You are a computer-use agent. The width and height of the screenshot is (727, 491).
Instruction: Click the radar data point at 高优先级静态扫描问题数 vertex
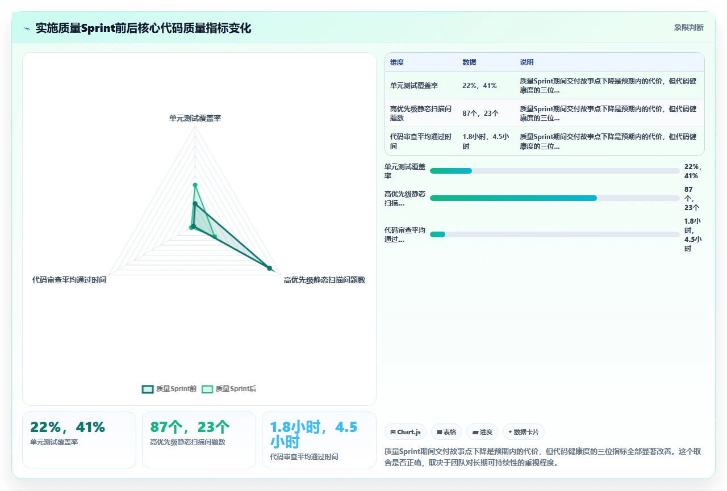(x=270, y=268)
